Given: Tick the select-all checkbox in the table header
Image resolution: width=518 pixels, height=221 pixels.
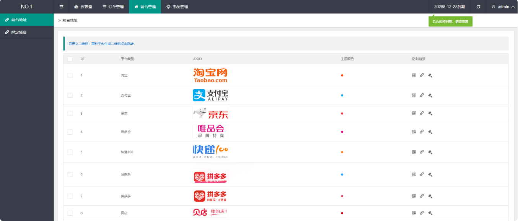Looking at the screenshot, I should [x=70, y=59].
